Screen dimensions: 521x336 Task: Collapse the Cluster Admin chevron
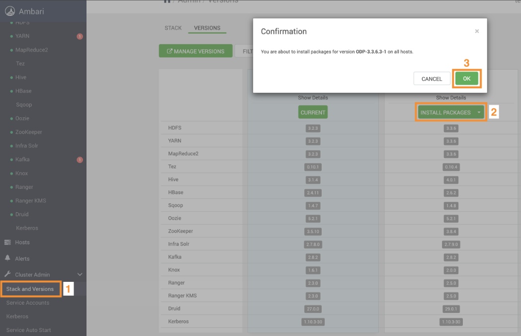coord(80,274)
